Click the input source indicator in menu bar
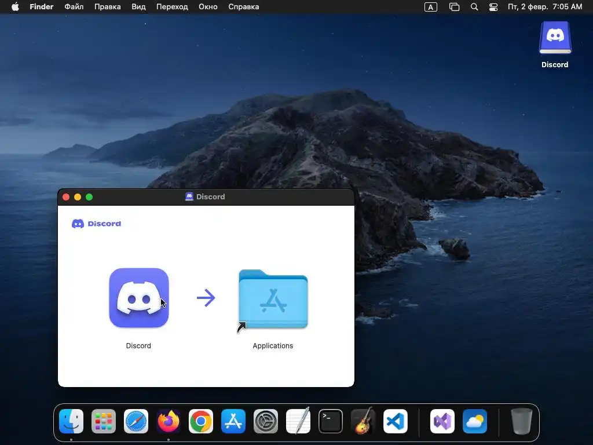This screenshot has width=593, height=445. coord(431,7)
